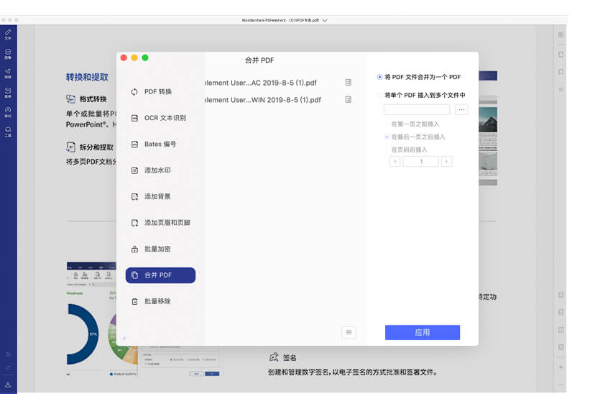This screenshot has width=595, height=394.
Task: Open 添加水印 in batch sidebar
Action: click(x=160, y=170)
